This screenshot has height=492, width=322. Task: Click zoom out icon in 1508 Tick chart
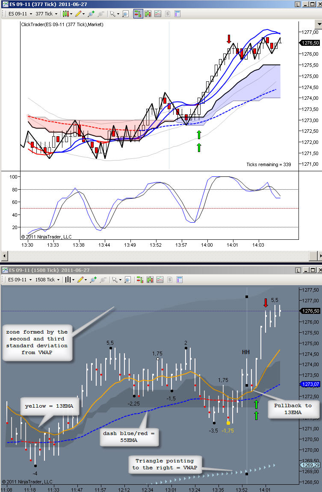pos(103,280)
